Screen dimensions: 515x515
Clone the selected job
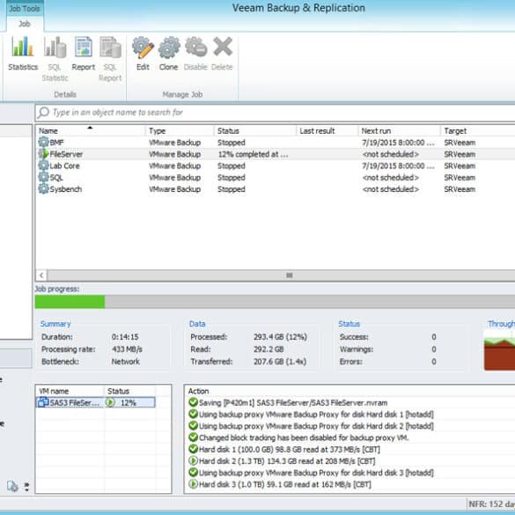coord(169,54)
